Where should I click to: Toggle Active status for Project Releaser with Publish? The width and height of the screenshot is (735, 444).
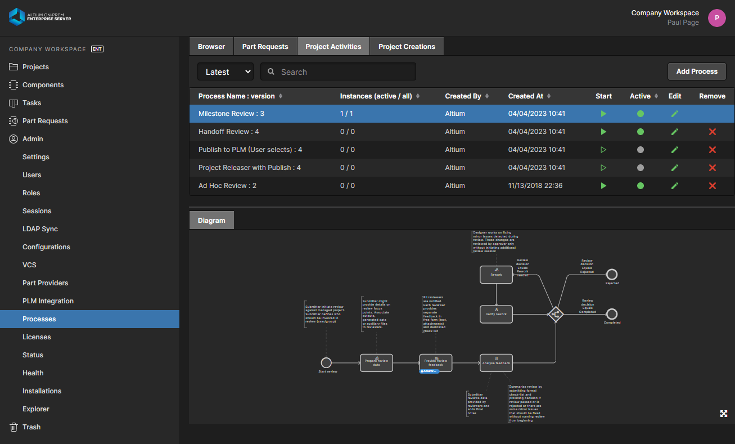[640, 168]
